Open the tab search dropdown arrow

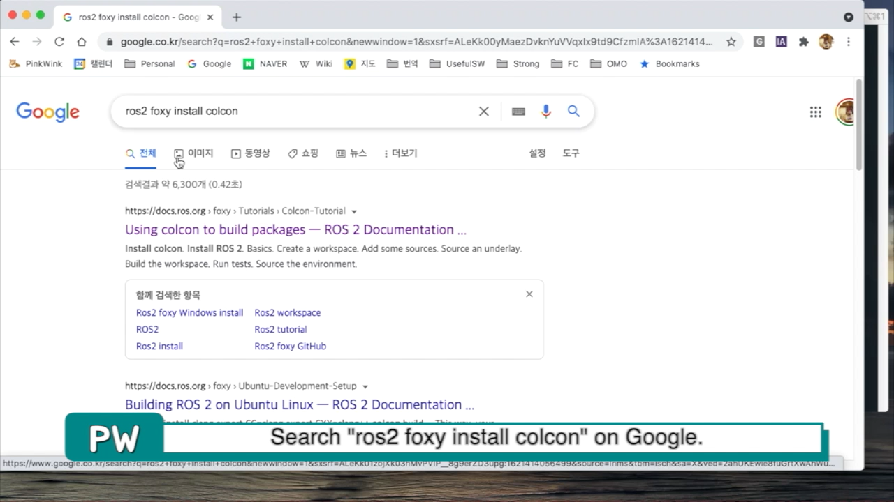[849, 17]
